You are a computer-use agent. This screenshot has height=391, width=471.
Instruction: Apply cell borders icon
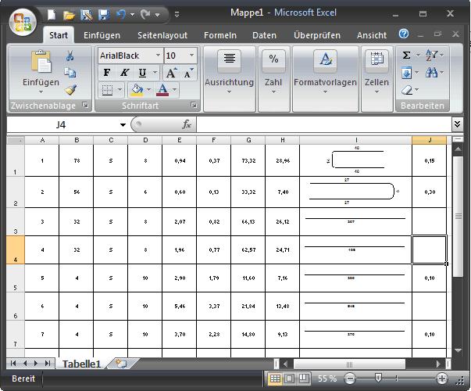[x=107, y=90]
